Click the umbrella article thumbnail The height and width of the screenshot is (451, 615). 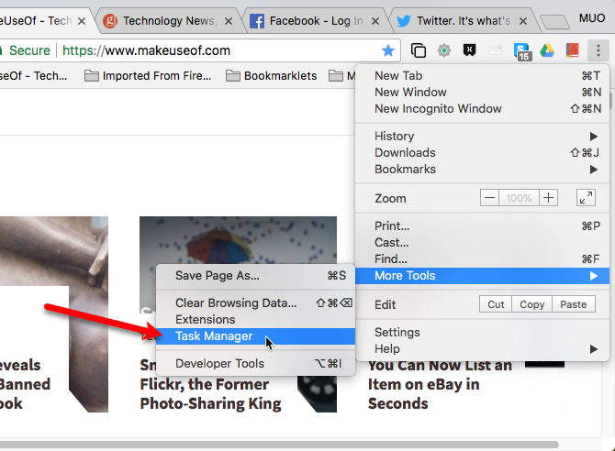(x=238, y=240)
